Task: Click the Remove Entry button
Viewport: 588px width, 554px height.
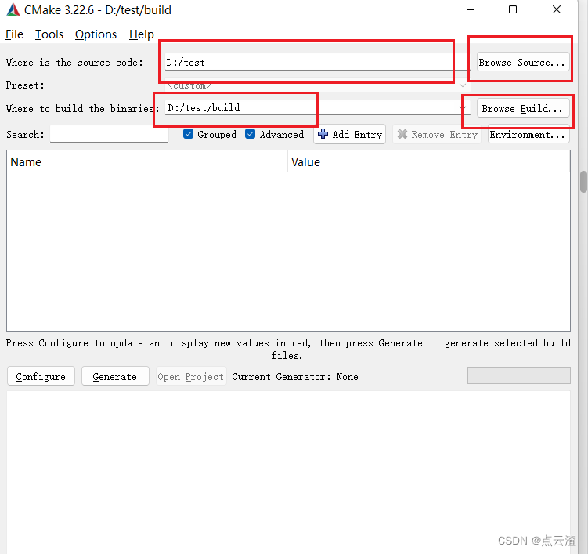Action: pos(437,134)
